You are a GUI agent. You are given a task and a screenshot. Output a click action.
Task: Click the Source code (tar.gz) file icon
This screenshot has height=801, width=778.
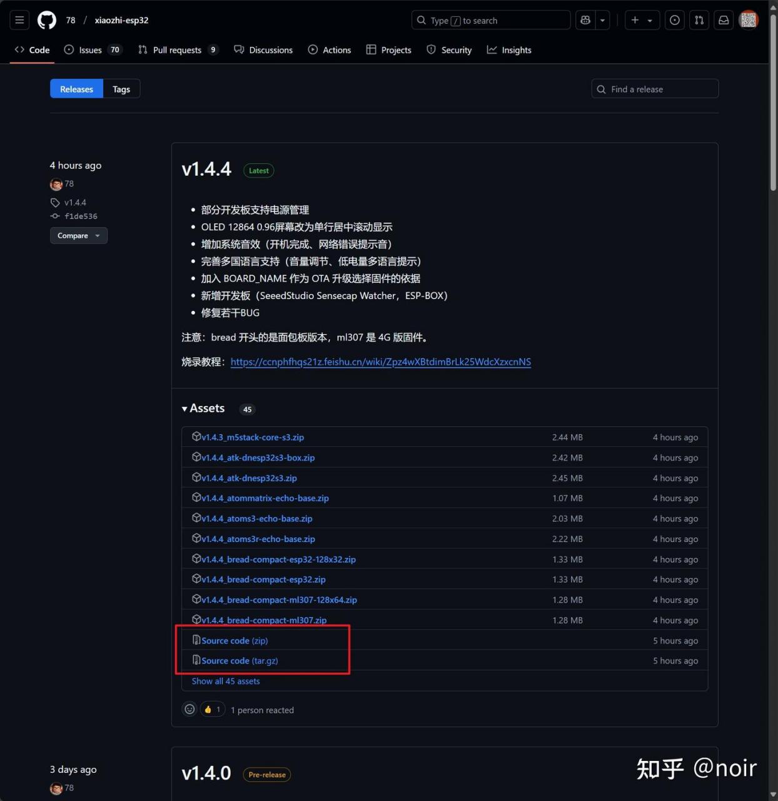[196, 660]
